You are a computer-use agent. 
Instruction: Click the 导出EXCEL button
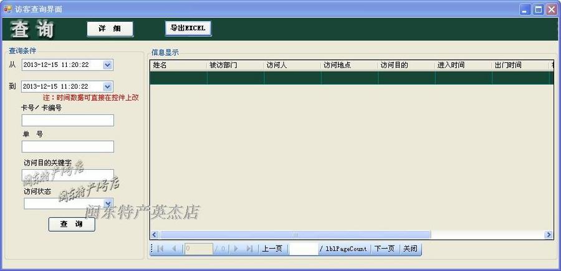(188, 28)
